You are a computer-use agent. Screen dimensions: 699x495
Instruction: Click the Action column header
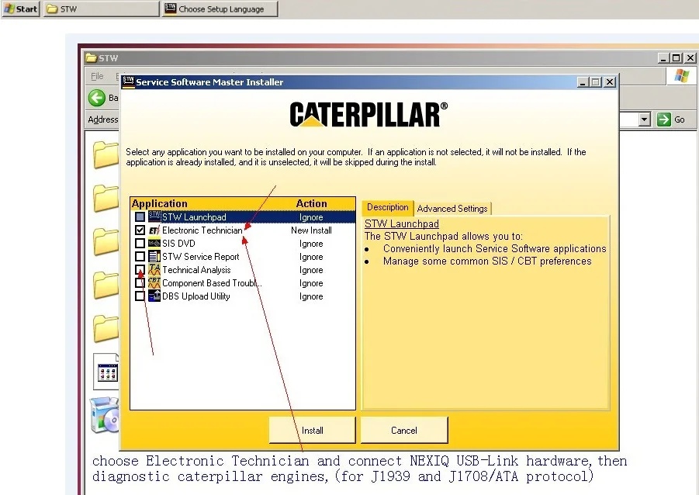311,204
